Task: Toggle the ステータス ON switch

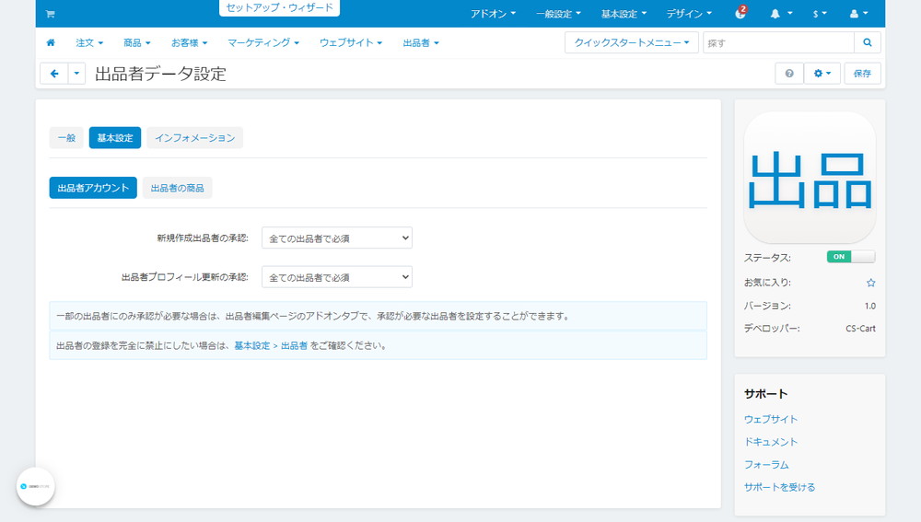Action: (850, 257)
